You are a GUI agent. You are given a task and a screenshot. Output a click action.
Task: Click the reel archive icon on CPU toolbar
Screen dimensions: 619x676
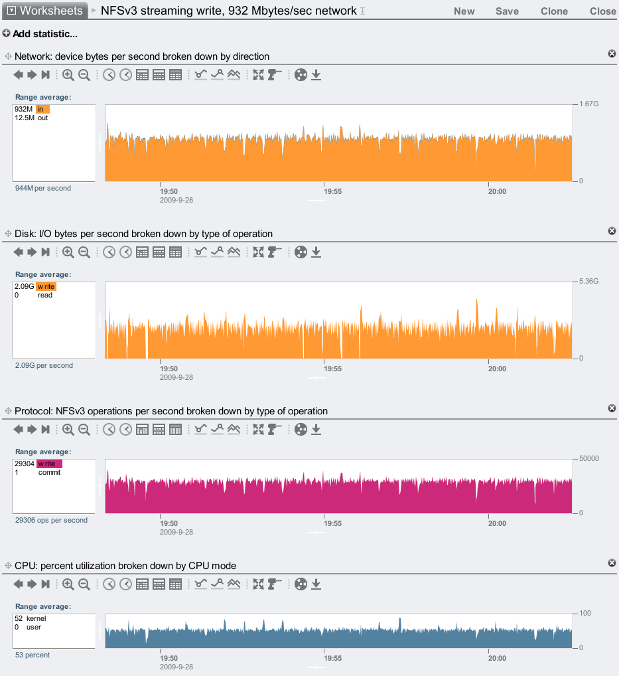(301, 584)
